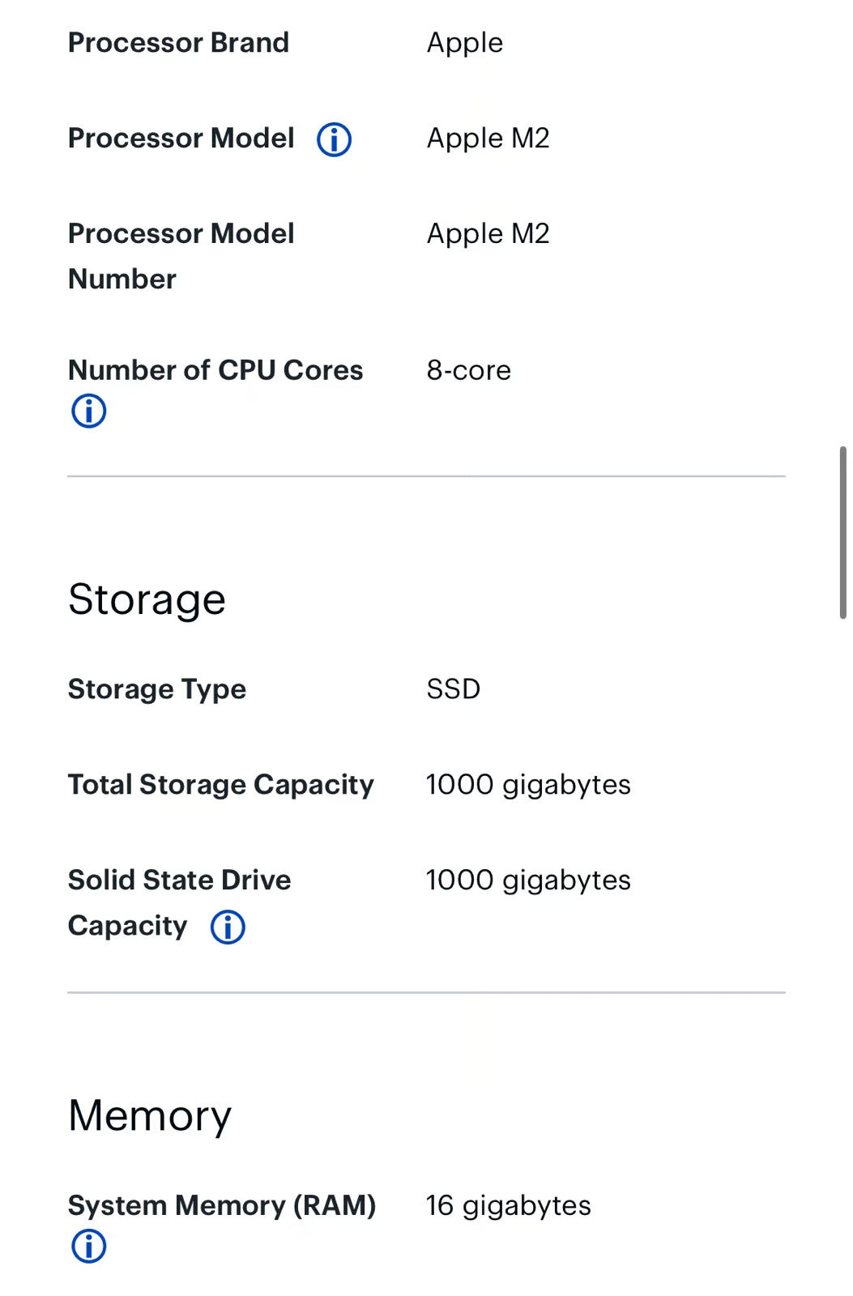The width and height of the screenshot is (853, 1296).
Task: Click the 8-core value text
Action: pos(469,370)
